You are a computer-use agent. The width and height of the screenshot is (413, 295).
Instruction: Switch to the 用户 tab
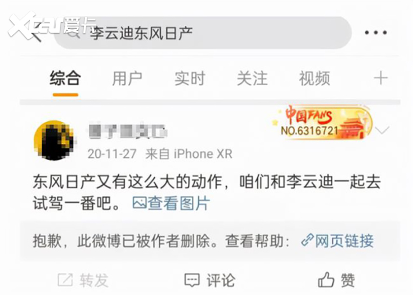(x=127, y=78)
